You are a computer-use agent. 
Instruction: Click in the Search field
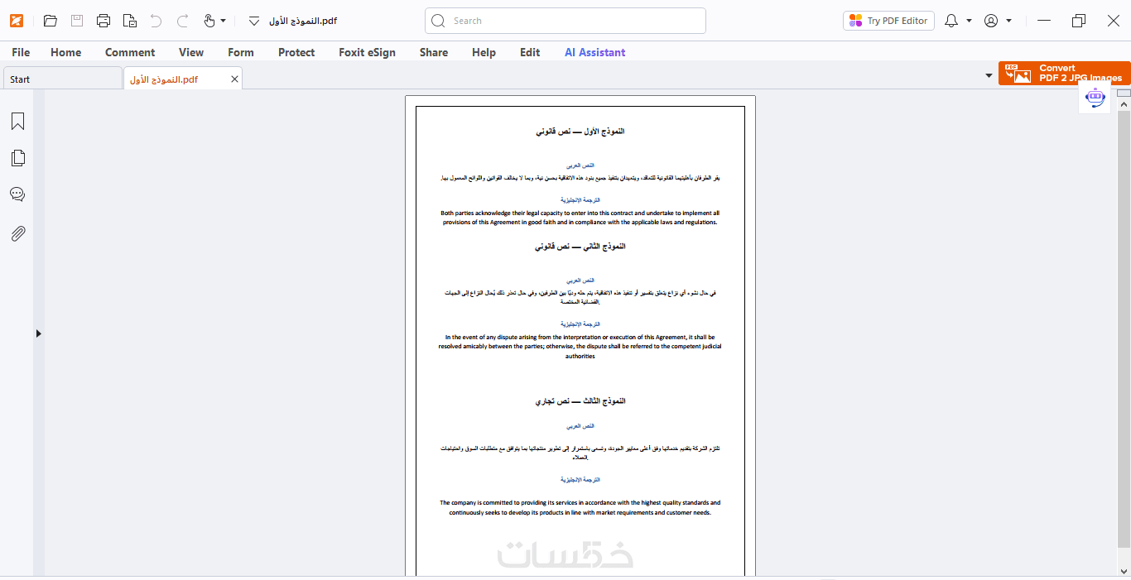(x=565, y=21)
